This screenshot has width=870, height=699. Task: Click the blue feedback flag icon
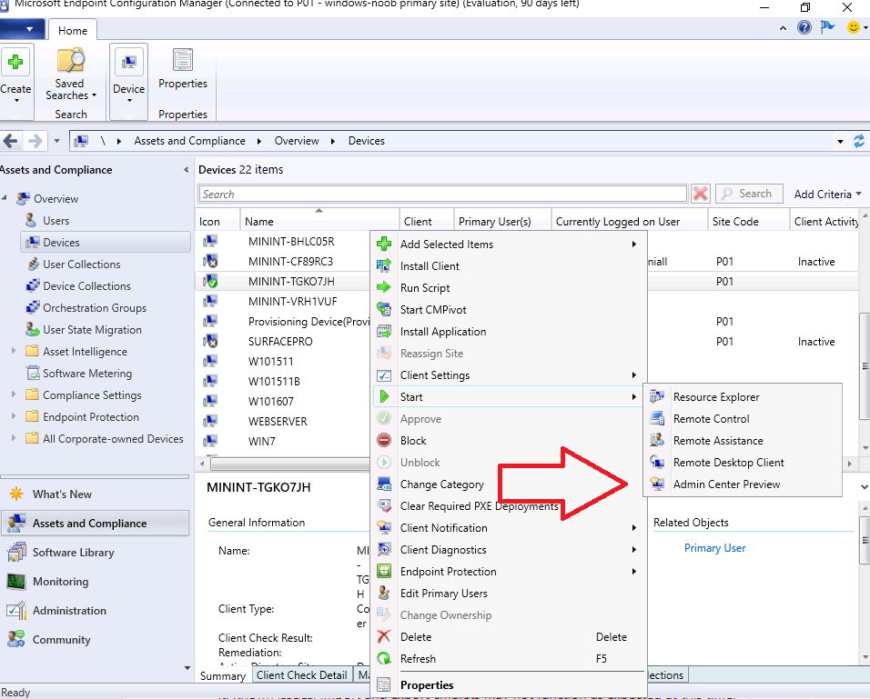pyautogui.click(x=827, y=26)
